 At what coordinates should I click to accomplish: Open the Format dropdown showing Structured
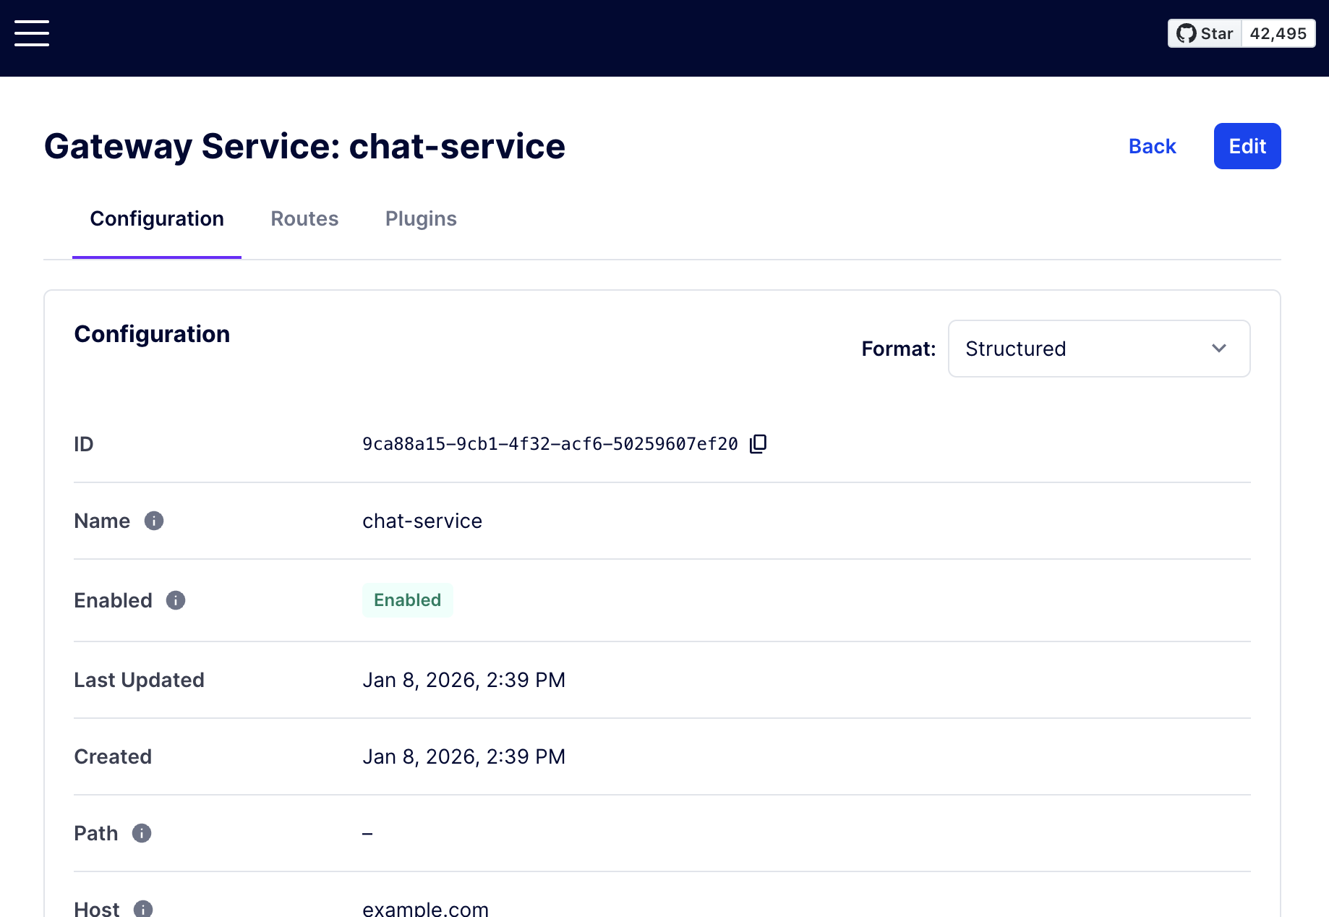1098,349
